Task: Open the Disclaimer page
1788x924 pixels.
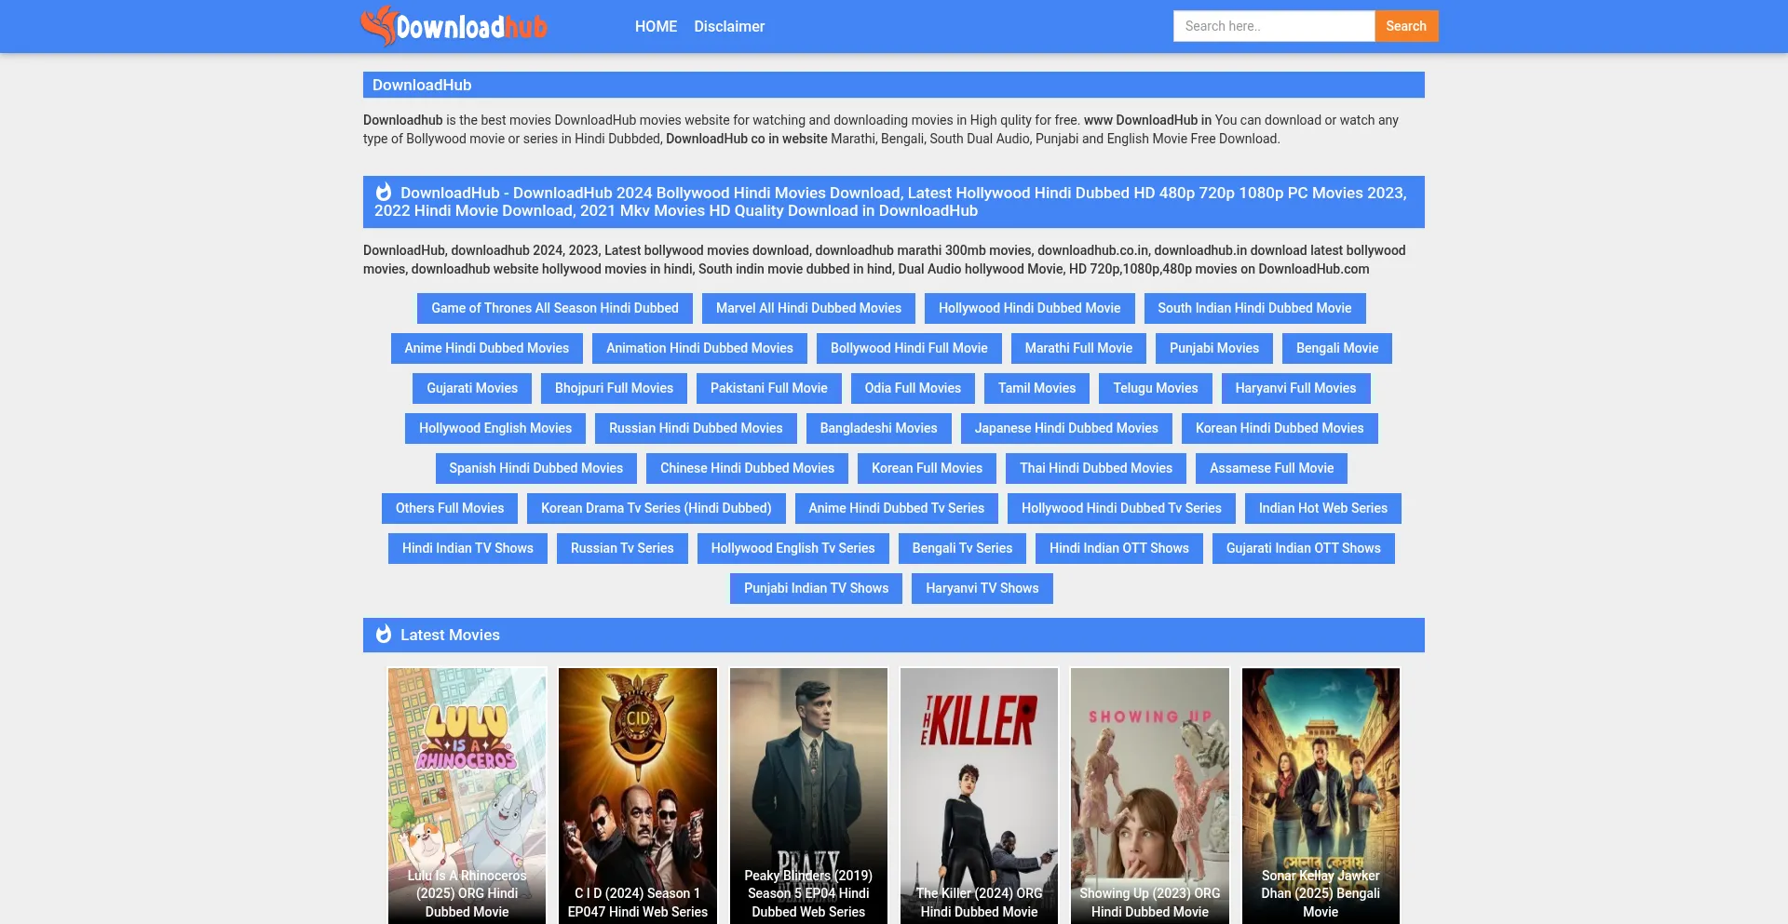Action: pyautogui.click(x=729, y=26)
